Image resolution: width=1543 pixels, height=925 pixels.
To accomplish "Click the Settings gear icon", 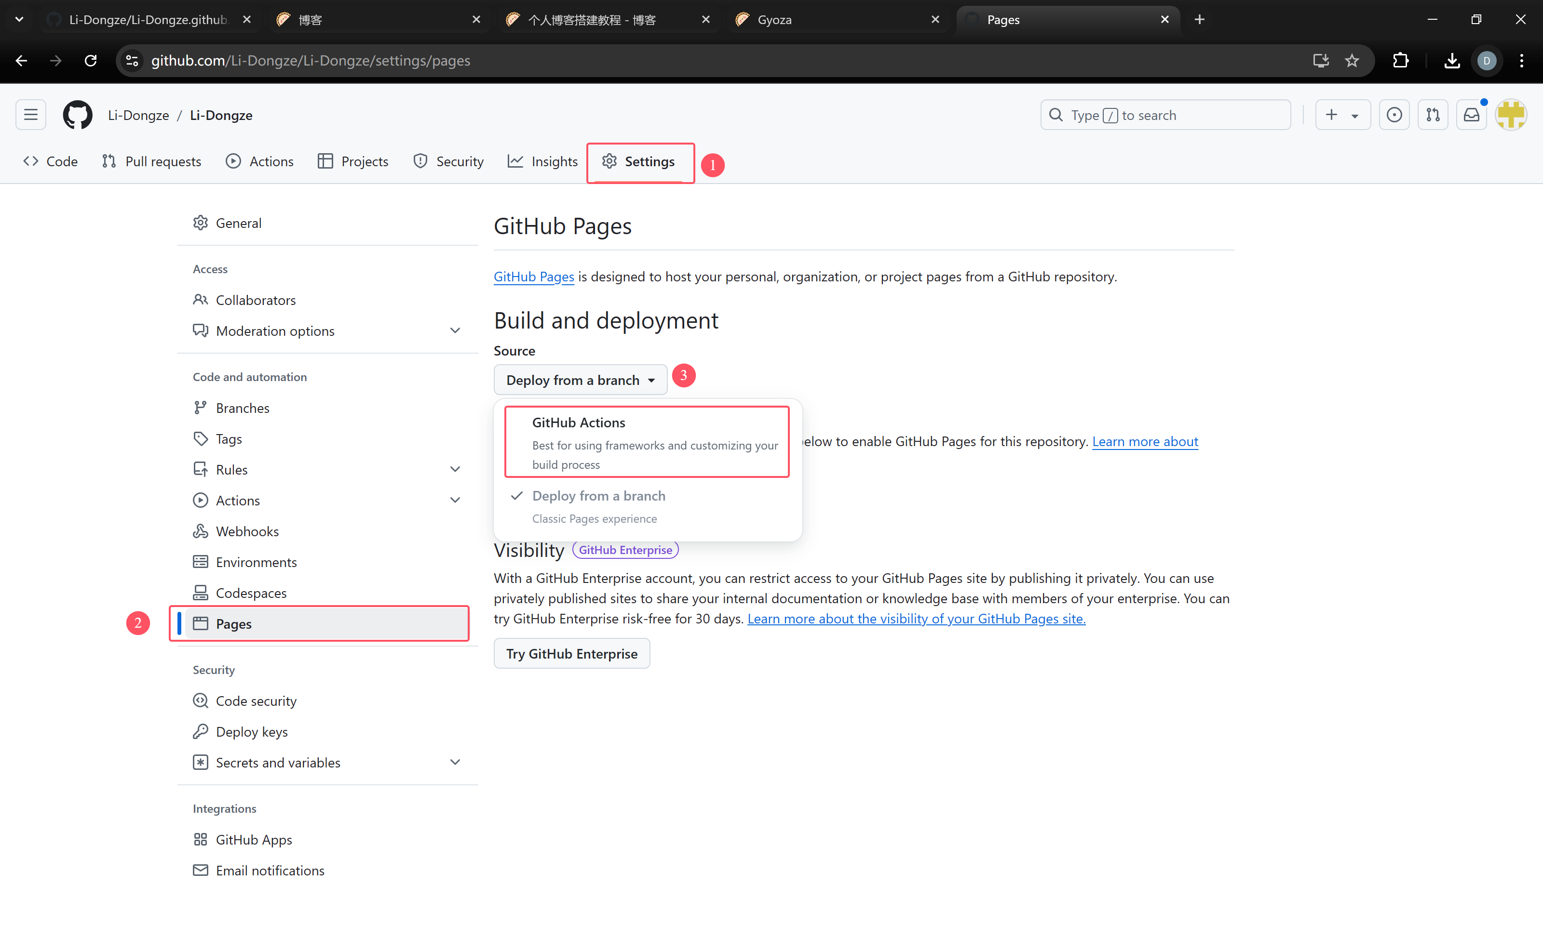I will [x=609, y=162].
